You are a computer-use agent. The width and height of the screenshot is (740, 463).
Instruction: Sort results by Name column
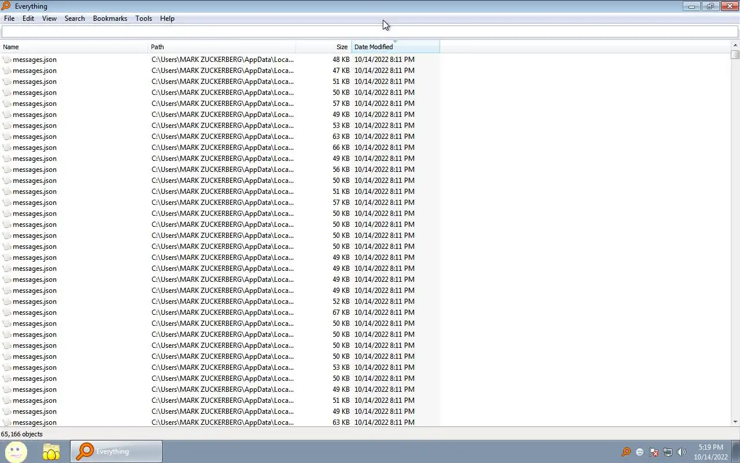click(74, 47)
